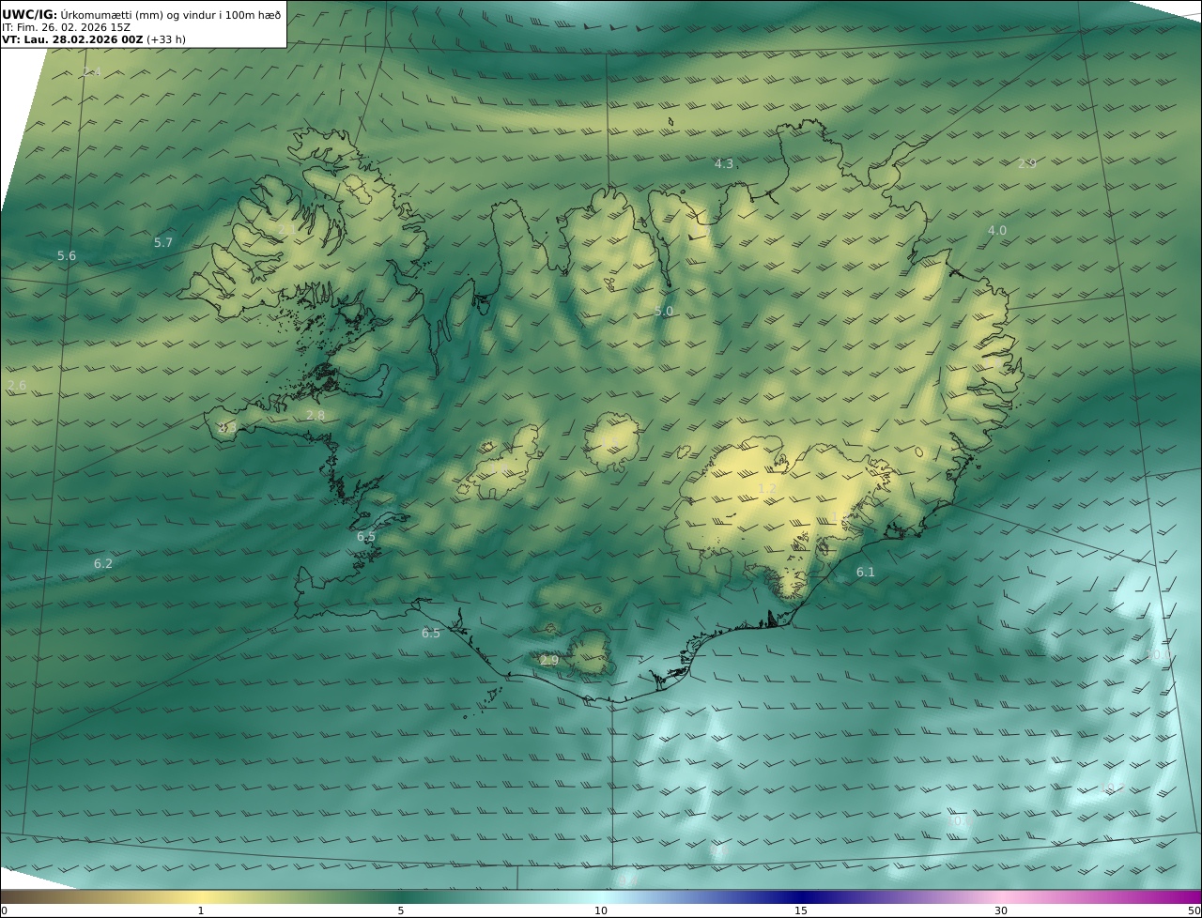Click the 6.1 value label
Screen dimensions: 1202x918
(865, 573)
